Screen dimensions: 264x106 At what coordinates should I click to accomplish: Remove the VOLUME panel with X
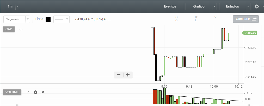coord(43,92)
